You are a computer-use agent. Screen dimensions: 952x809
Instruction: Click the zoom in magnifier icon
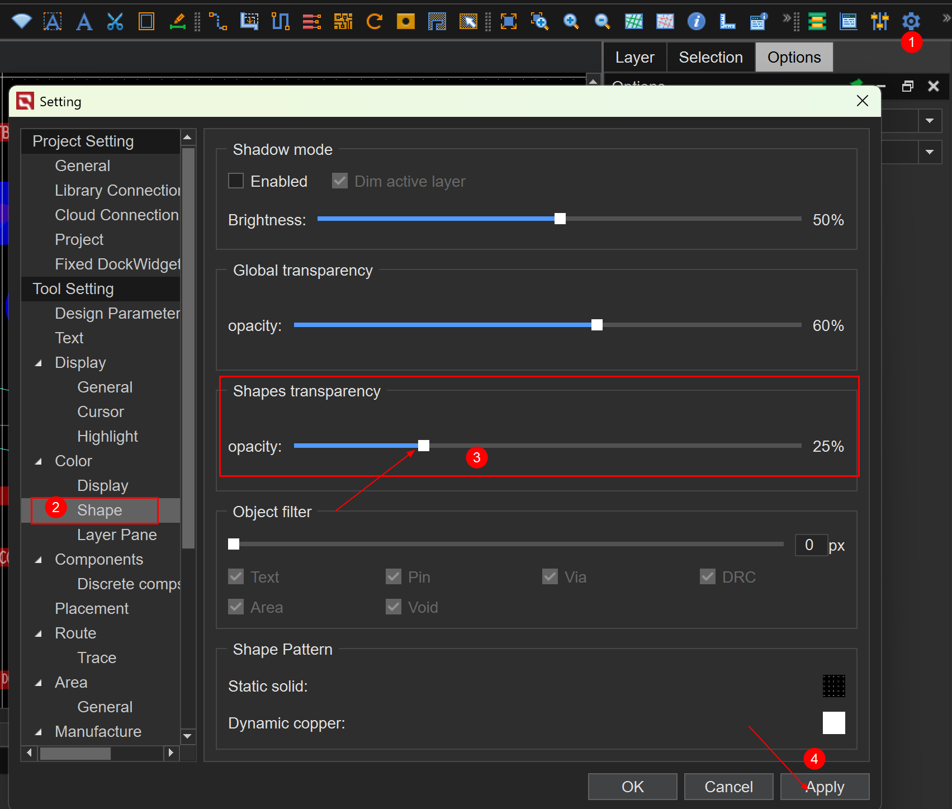(571, 22)
